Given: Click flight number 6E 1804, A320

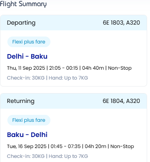Looking at the screenshot, I should coord(121,101).
